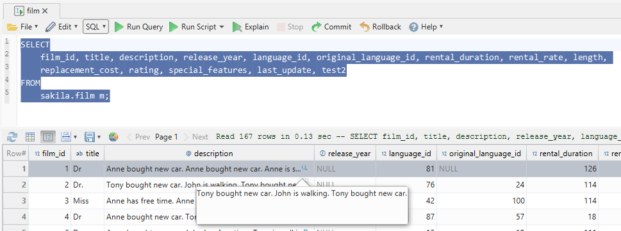The image size is (621, 231).
Task: Click language_id cell with value 76
Action: click(406, 185)
